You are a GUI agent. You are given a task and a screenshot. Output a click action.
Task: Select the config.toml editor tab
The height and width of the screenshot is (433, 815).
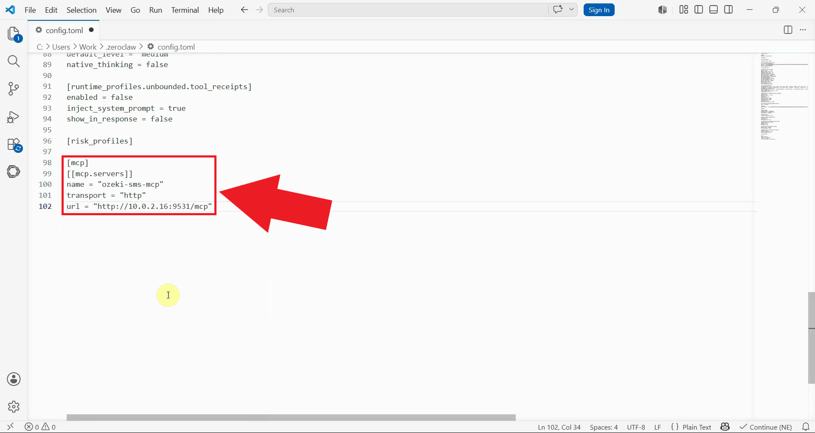64,30
